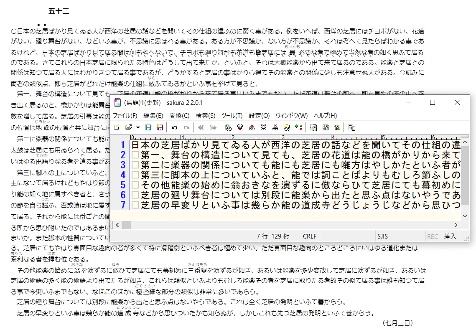Image resolution: width=476 pixels, height=330 pixels.
Task: Click the line number 3
Action: pos(122,165)
